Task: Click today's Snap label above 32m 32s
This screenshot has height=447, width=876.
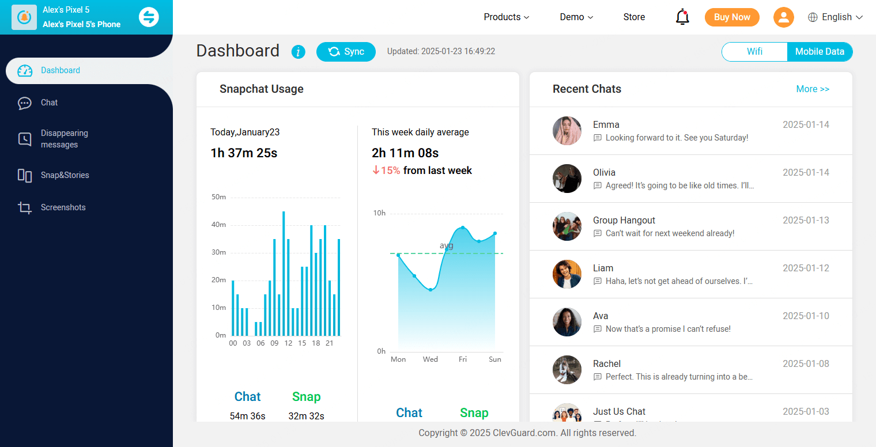Action: 306,396
